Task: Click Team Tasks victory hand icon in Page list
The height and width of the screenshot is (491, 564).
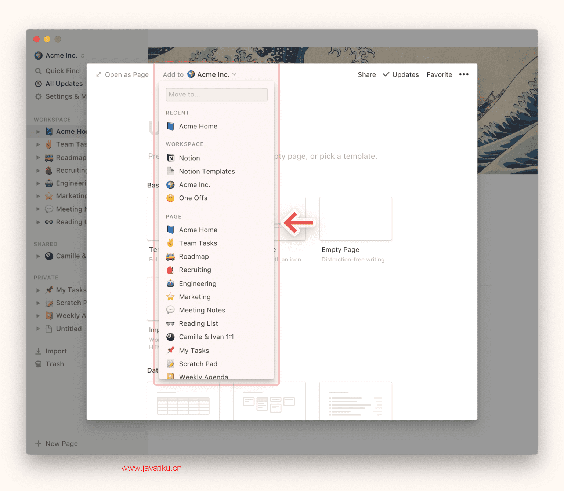Action: tap(170, 243)
